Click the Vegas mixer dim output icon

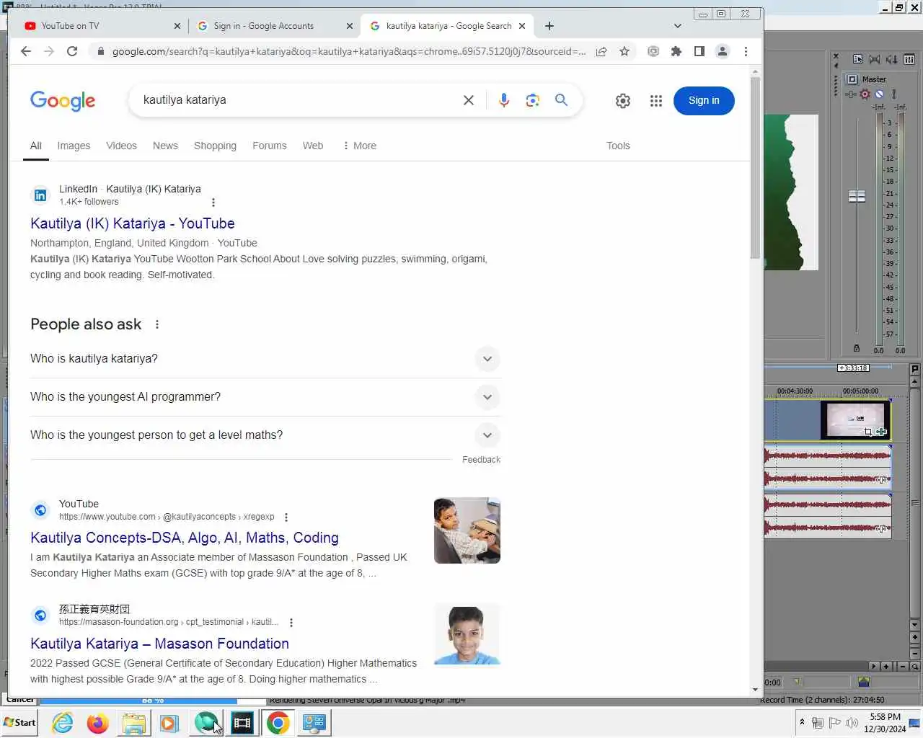(x=892, y=59)
